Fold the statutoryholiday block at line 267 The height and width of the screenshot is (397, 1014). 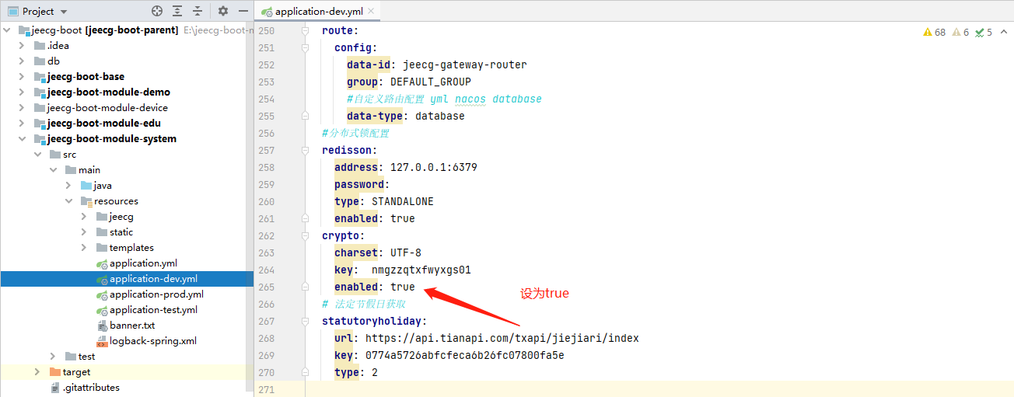[x=306, y=321]
